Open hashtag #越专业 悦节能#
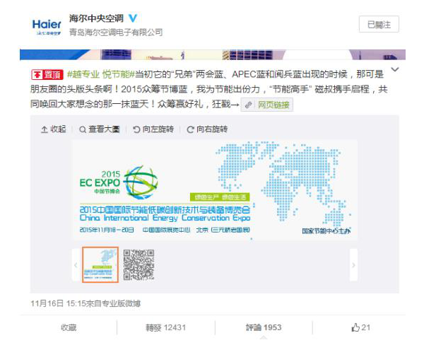Image resolution: width=424 pixels, height=345 pixels. (x=100, y=74)
